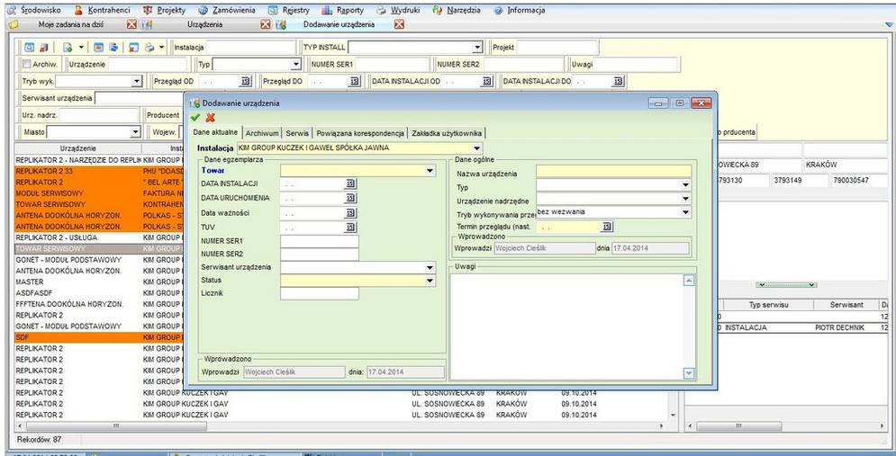The width and height of the screenshot is (896, 456).
Task: Open calendar picker for DATA INSTALACJI
Action: click(351, 183)
